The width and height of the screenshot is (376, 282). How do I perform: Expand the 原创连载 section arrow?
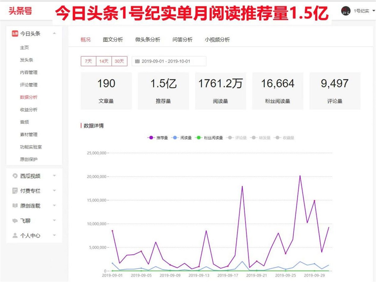(54, 206)
